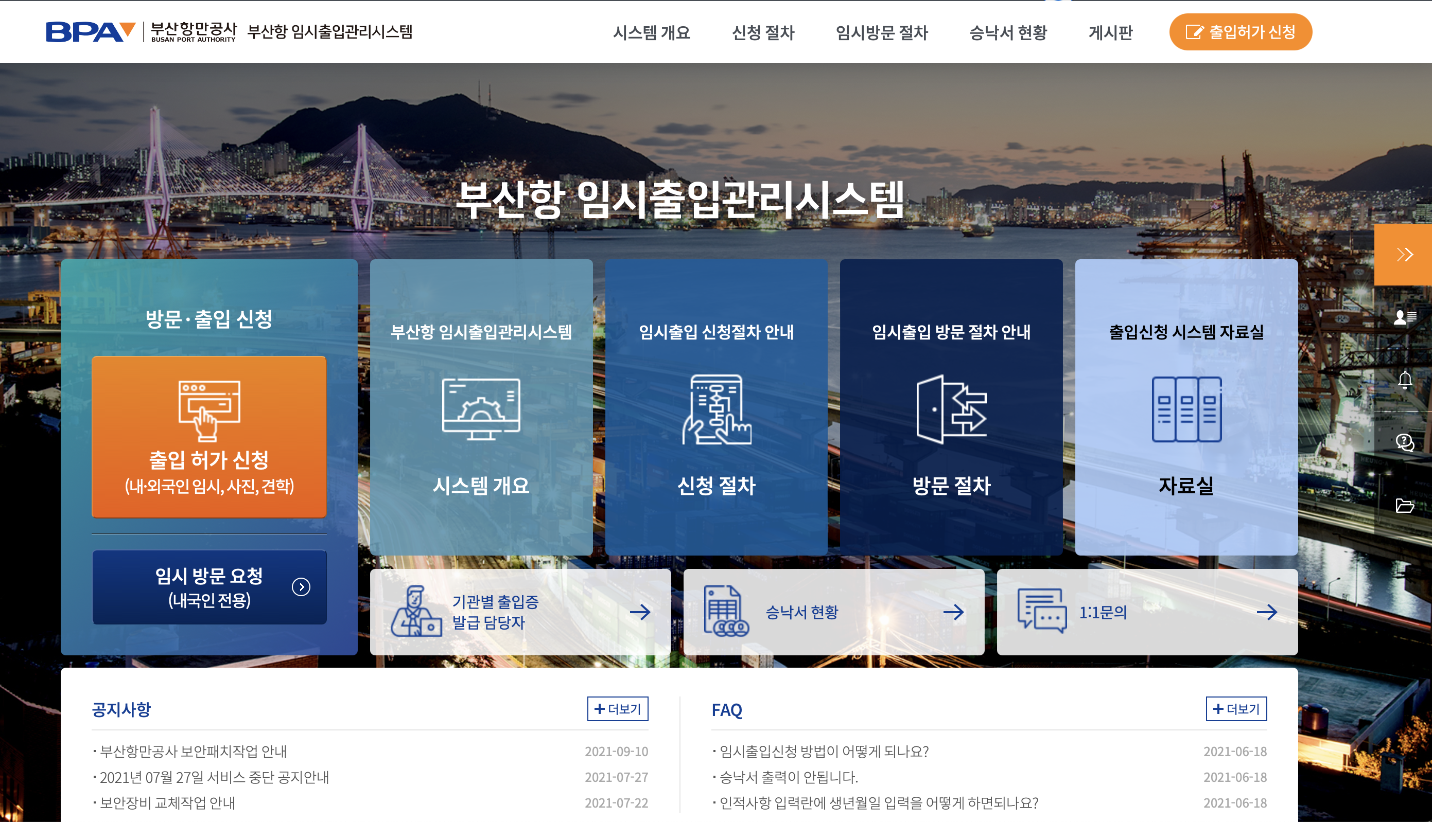Viewport: 1432px width, 822px height.
Task: Open 더보기 next to 공지사항
Action: point(618,709)
